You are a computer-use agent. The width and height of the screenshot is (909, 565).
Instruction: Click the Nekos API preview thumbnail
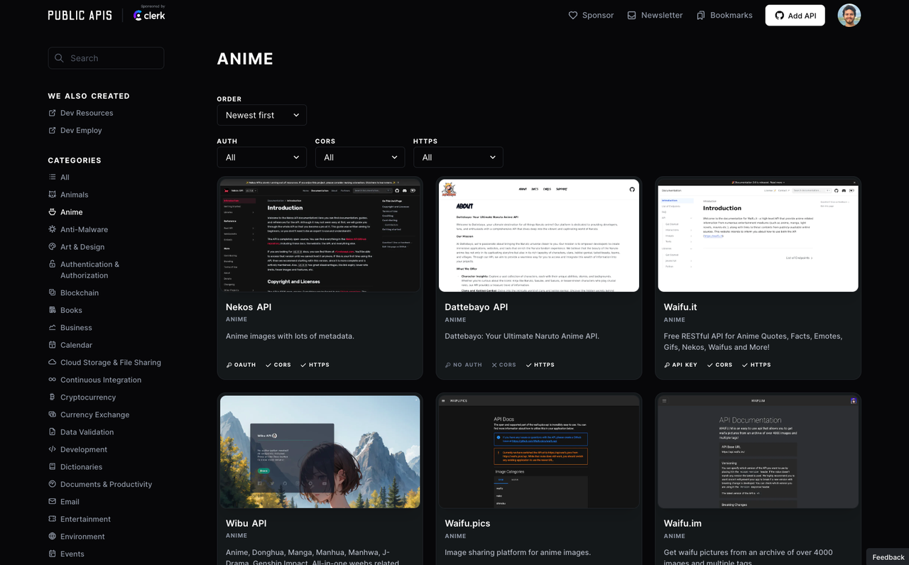tap(320, 235)
